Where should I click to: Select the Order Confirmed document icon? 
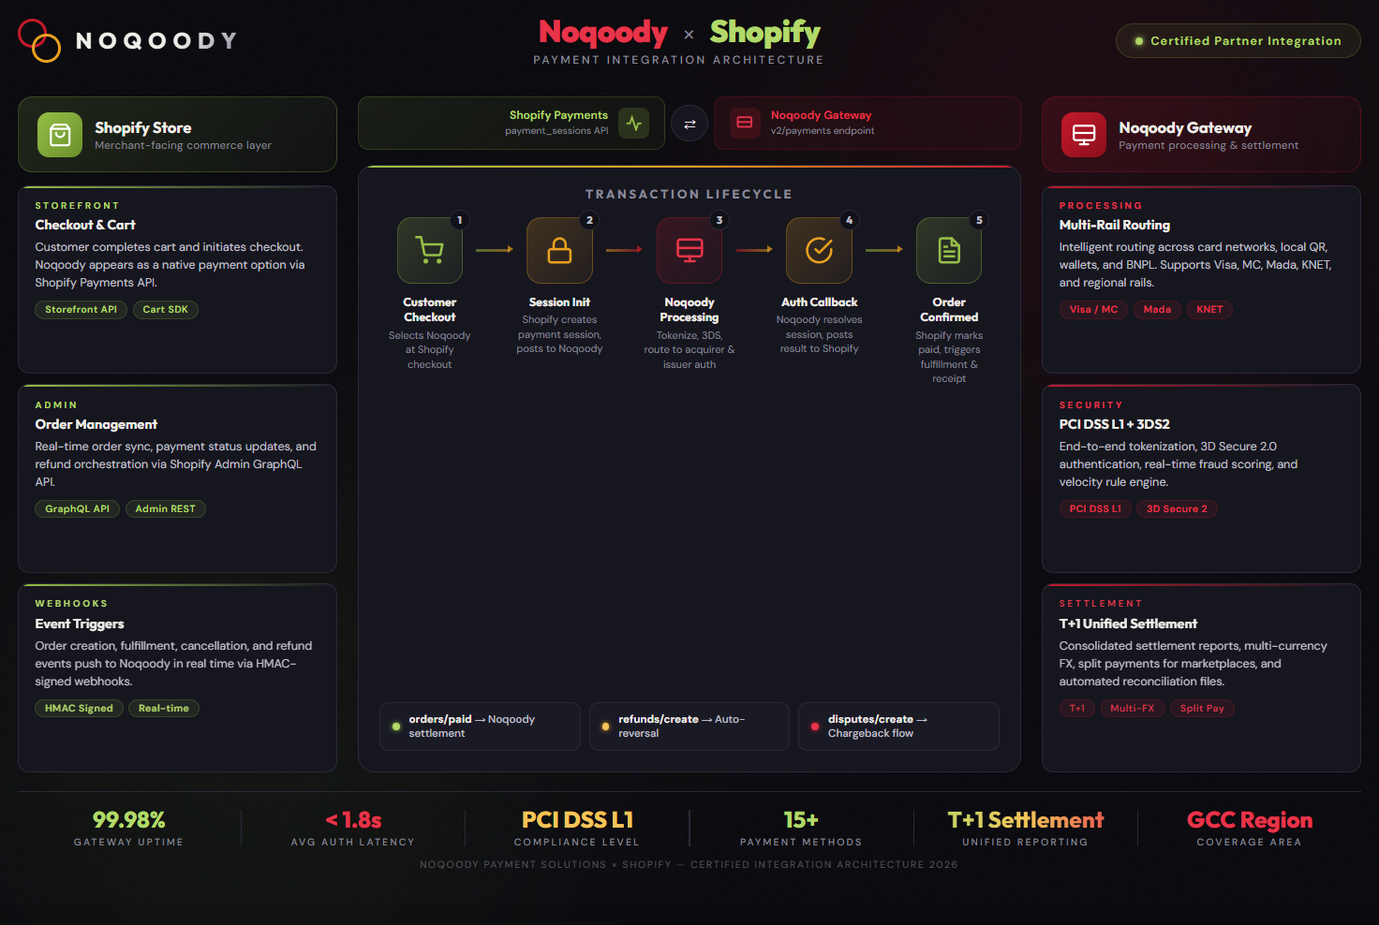pyautogui.click(x=949, y=250)
